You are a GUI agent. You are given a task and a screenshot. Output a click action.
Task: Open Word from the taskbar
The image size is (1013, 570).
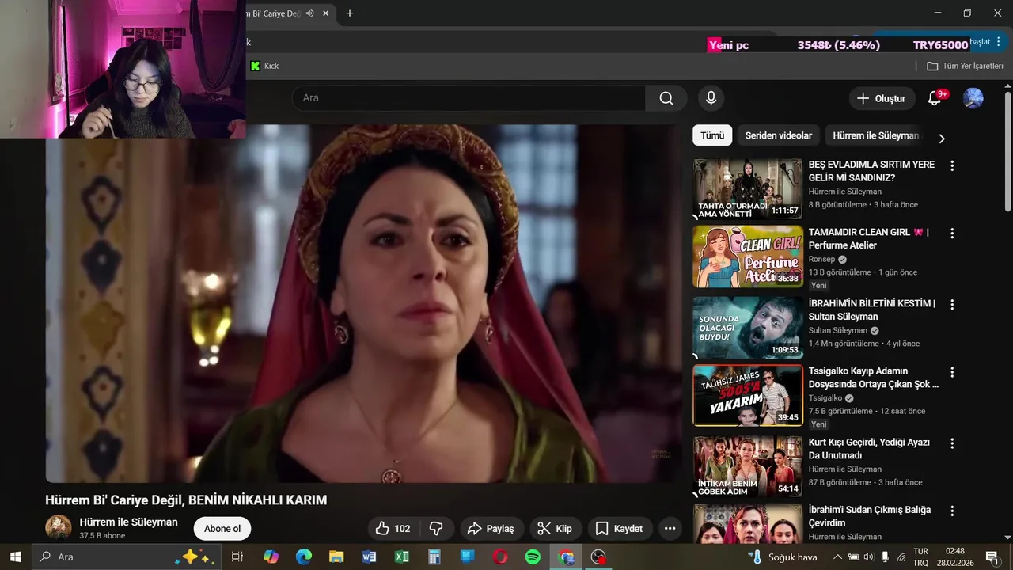click(369, 557)
